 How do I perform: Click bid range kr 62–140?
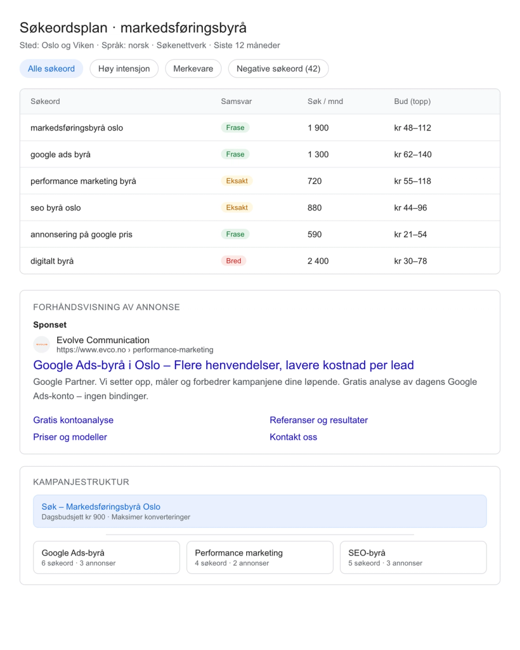point(413,155)
